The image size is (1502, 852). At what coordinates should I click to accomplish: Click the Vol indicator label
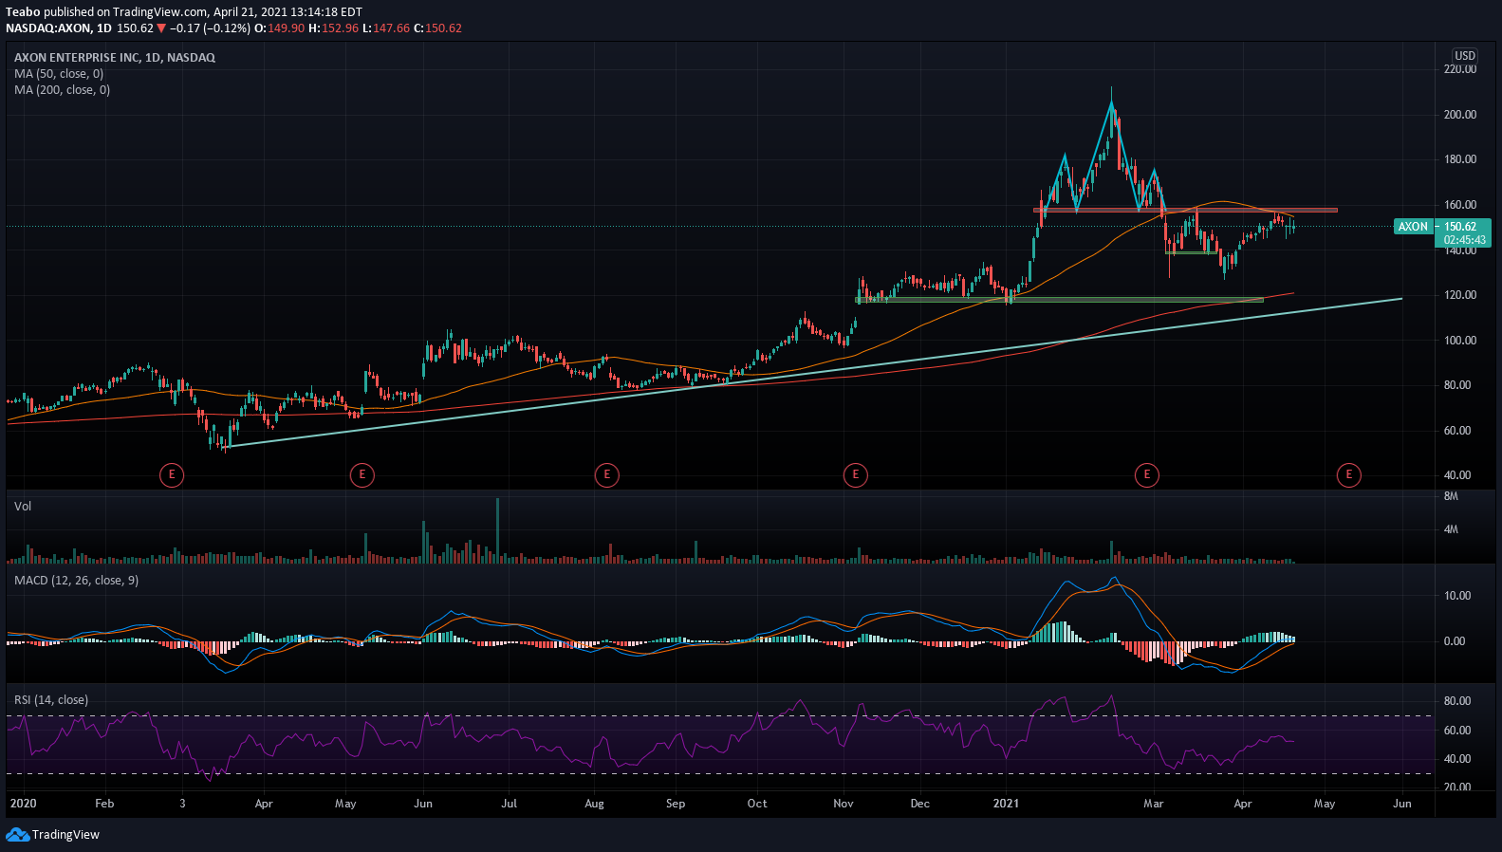point(23,507)
